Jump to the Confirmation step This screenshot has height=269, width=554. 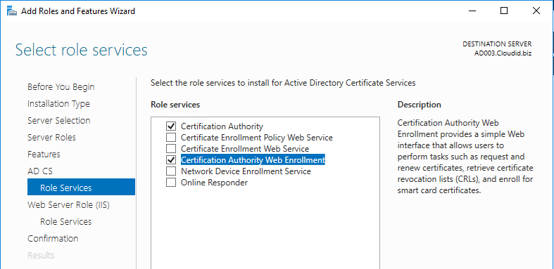coord(53,238)
